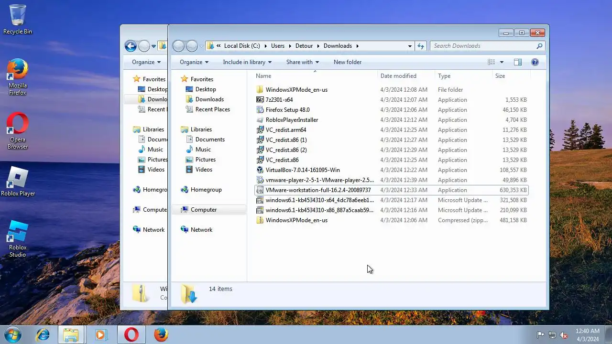Click the Change your view icon
The height and width of the screenshot is (344, 612).
point(491,62)
